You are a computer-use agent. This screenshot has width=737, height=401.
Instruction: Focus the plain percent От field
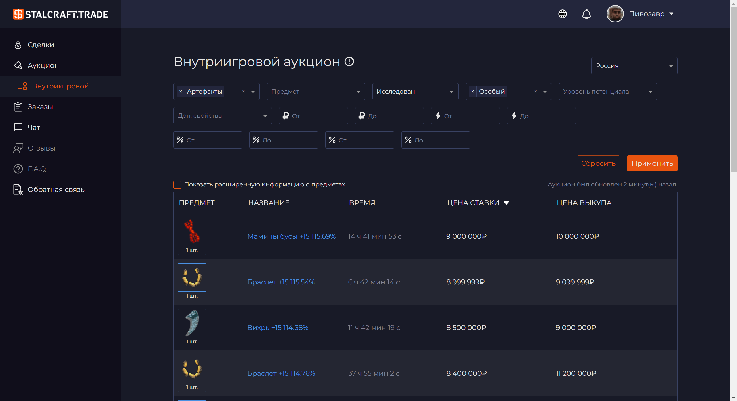[360, 140]
